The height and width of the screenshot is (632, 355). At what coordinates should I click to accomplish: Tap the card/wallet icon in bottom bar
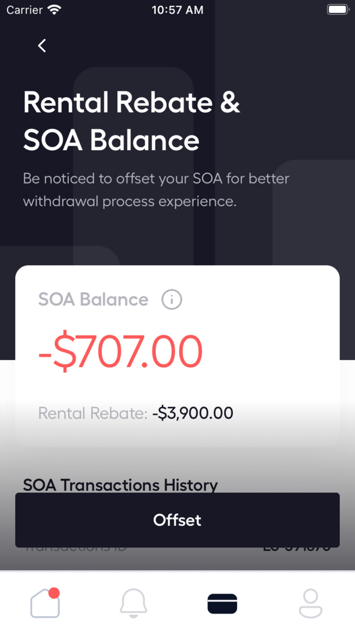pyautogui.click(x=222, y=604)
